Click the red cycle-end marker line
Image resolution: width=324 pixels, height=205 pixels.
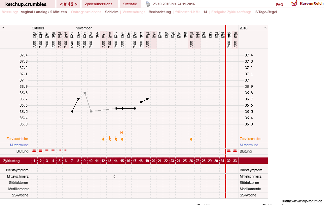click(226, 112)
